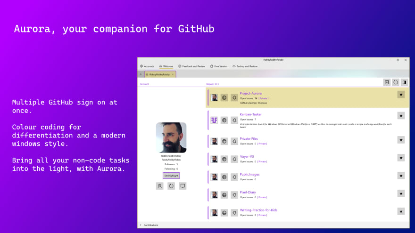Image resolution: width=415 pixels, height=233 pixels.
Task: Click sync icon for Pixel-Diary
Action: (x=234, y=195)
